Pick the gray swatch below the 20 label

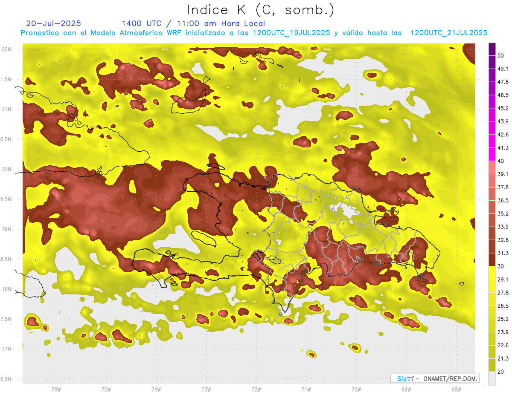pyautogui.click(x=492, y=378)
